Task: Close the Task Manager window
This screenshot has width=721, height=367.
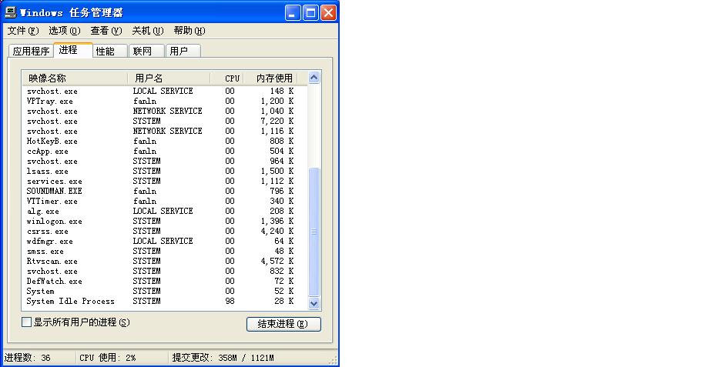Action: point(328,13)
